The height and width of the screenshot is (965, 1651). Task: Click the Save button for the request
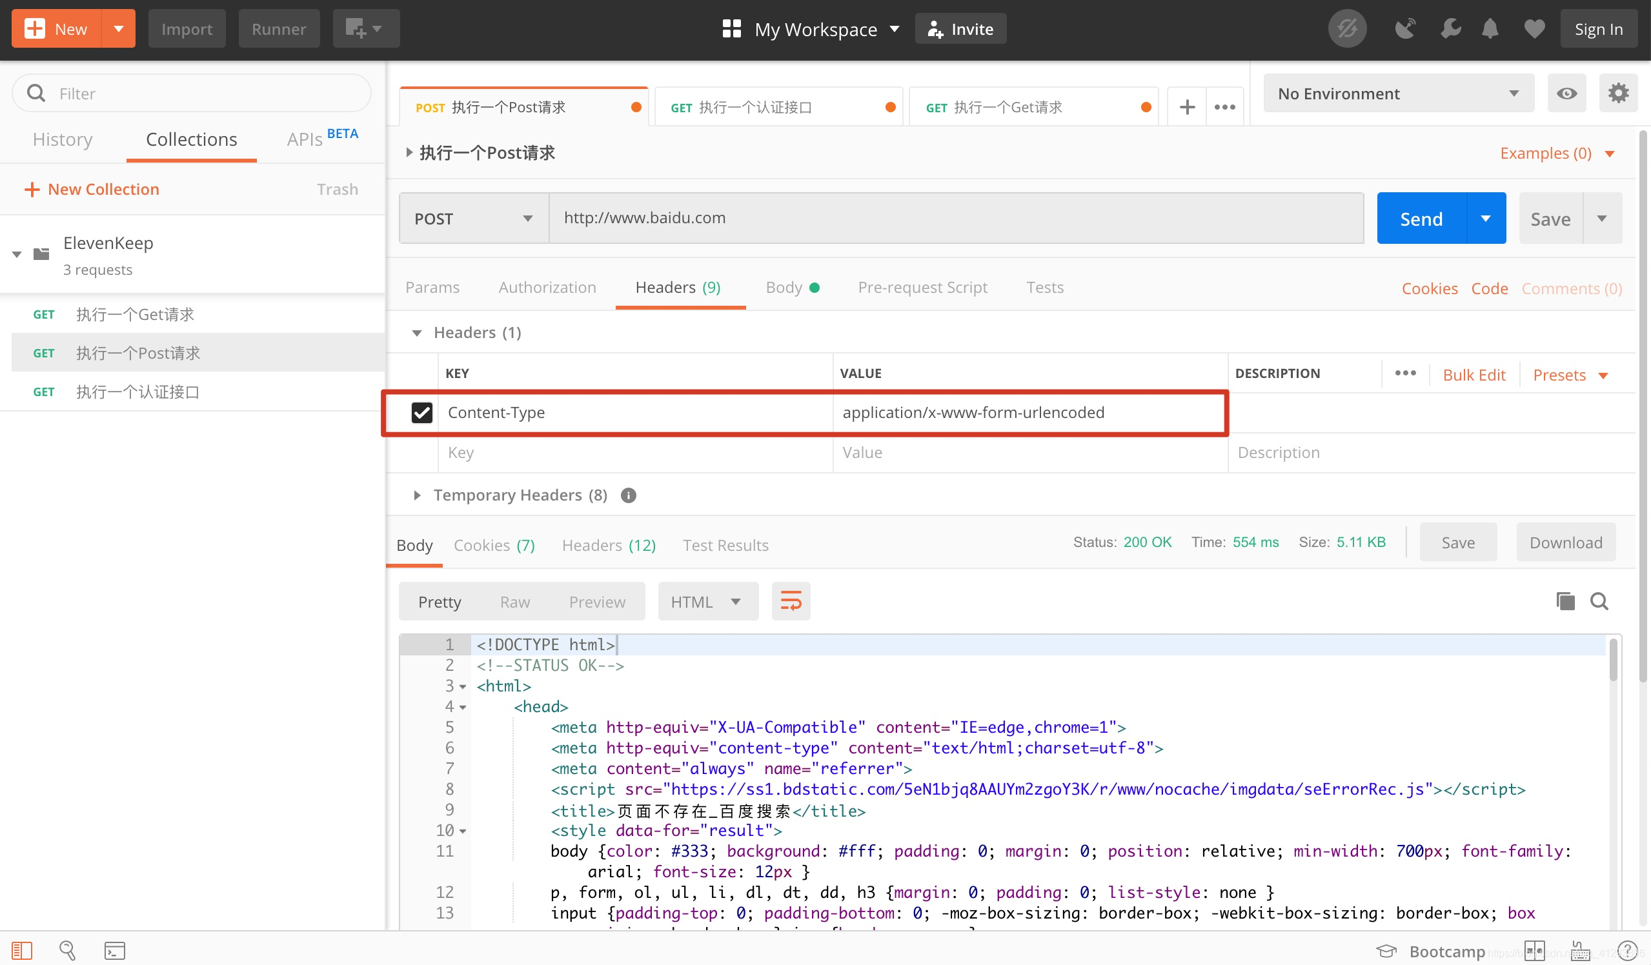click(x=1549, y=218)
